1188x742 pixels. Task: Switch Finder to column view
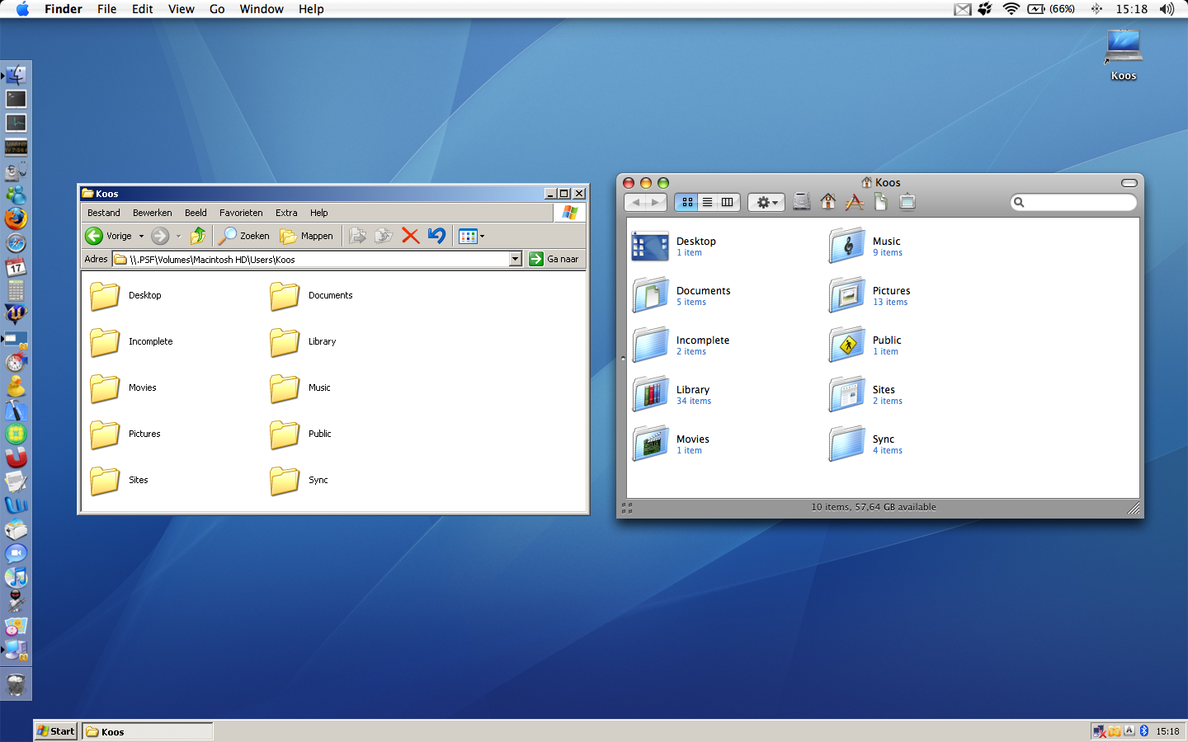coord(727,202)
